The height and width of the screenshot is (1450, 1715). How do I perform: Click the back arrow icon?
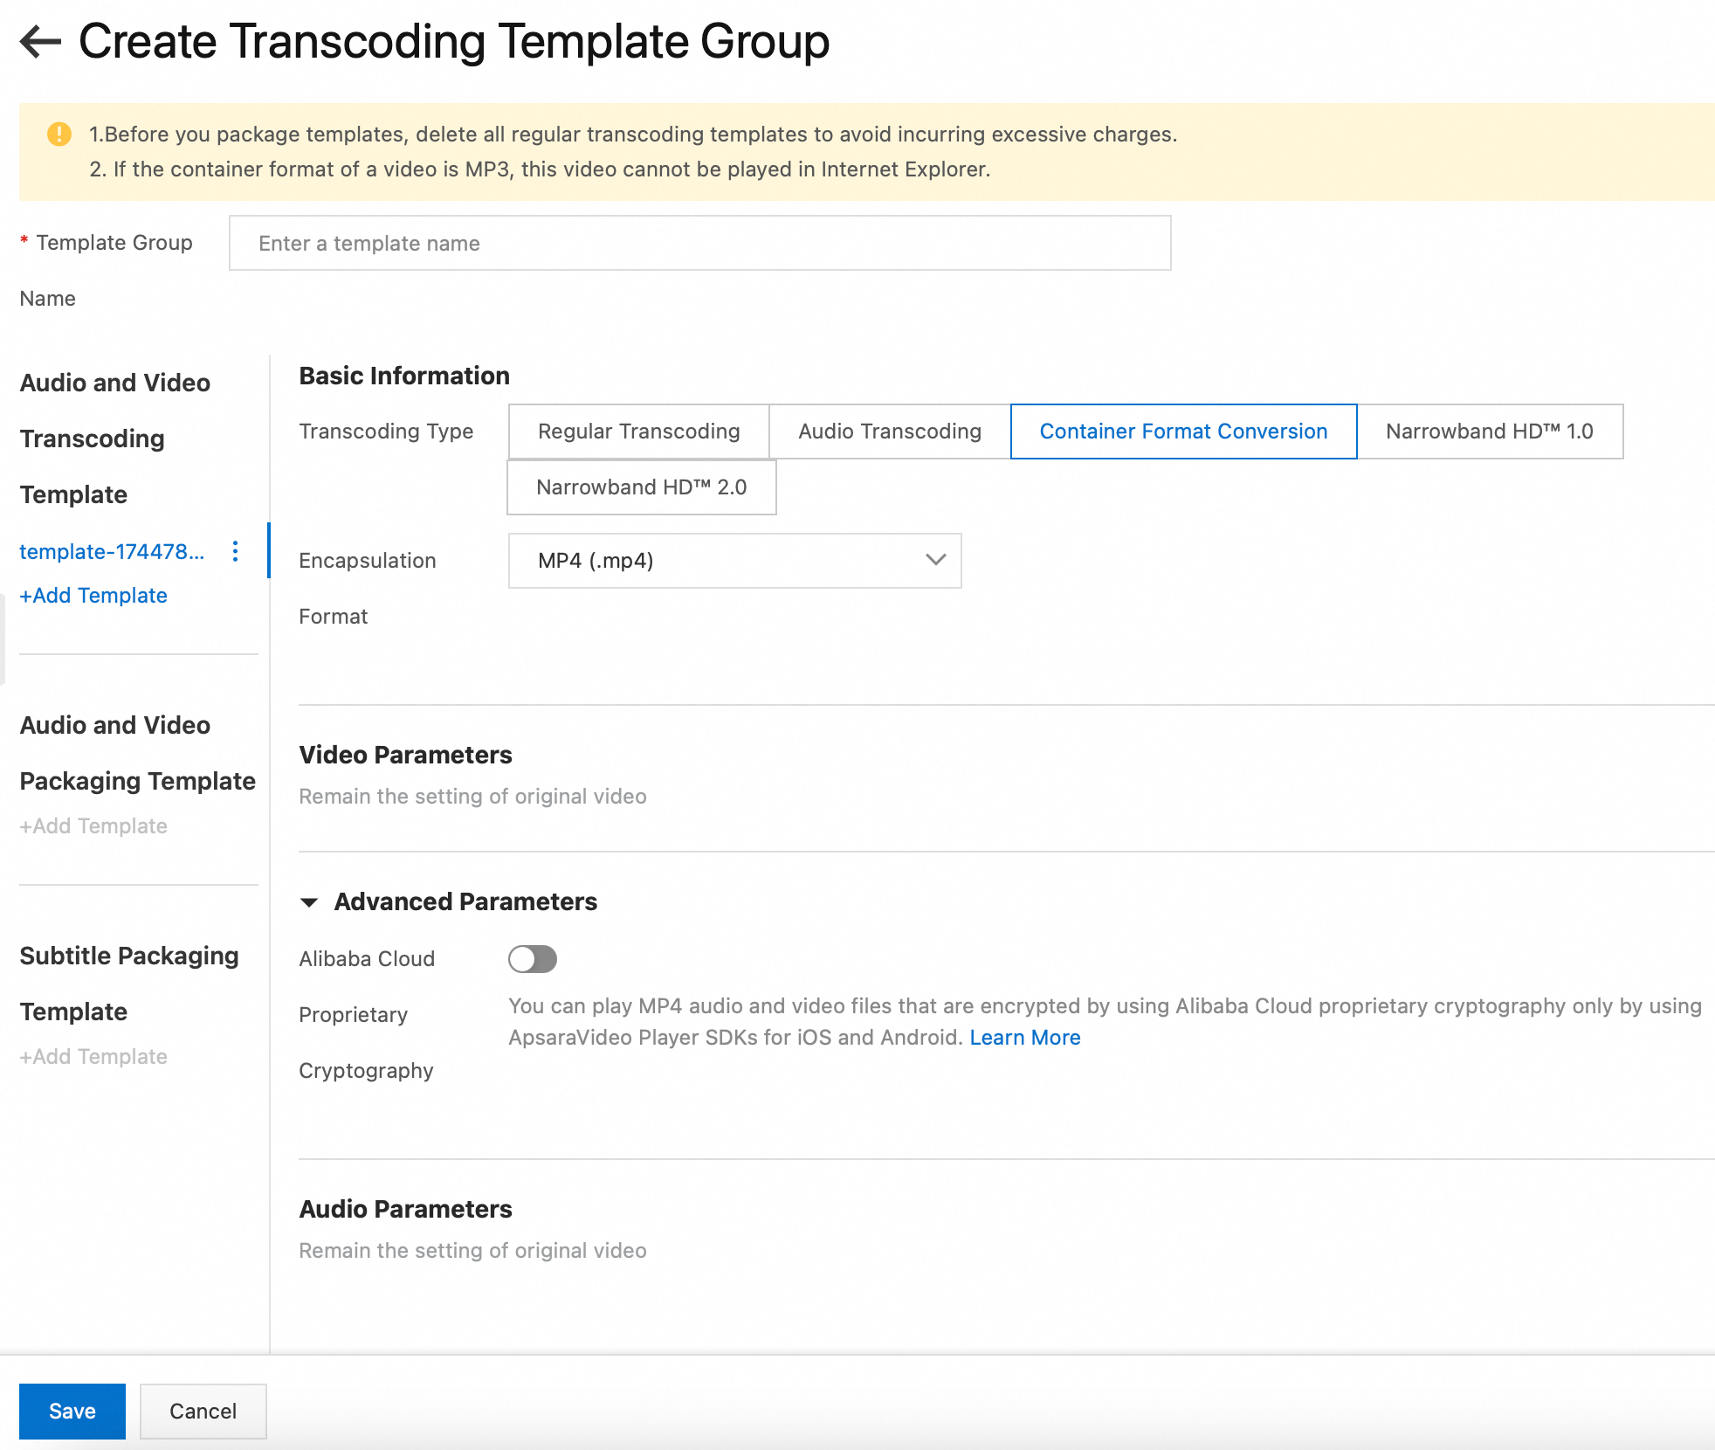pos(40,41)
